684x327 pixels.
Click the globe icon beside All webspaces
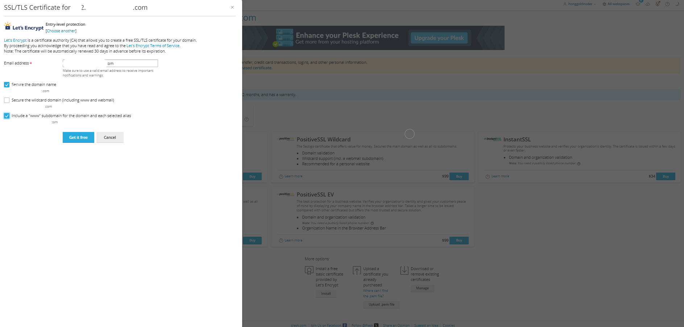pos(604,4)
